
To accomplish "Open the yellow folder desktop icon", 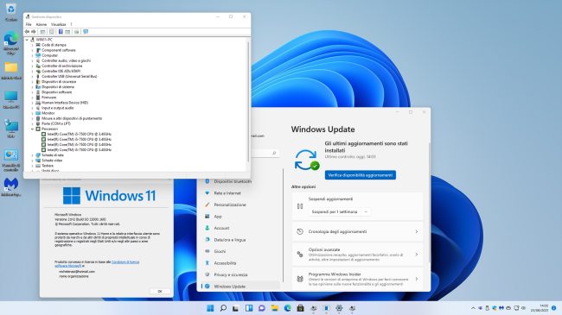I will [10, 71].
